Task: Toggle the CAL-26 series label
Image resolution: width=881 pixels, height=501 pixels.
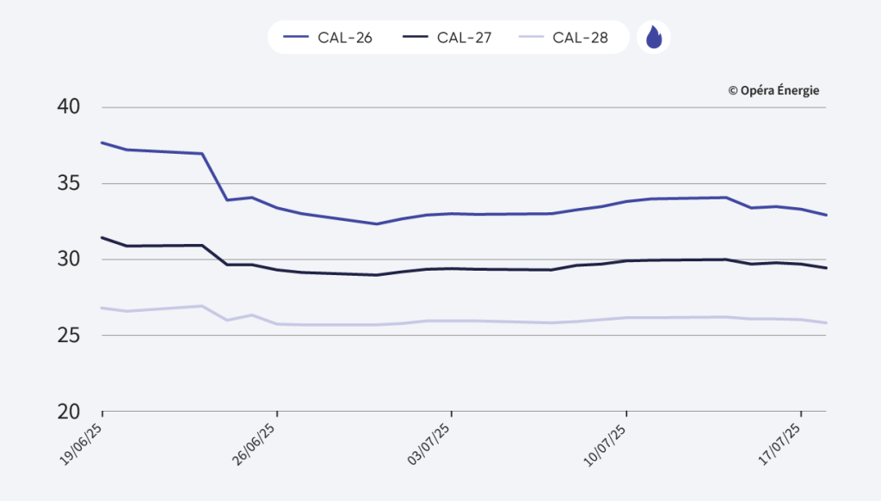Action: 346,38
